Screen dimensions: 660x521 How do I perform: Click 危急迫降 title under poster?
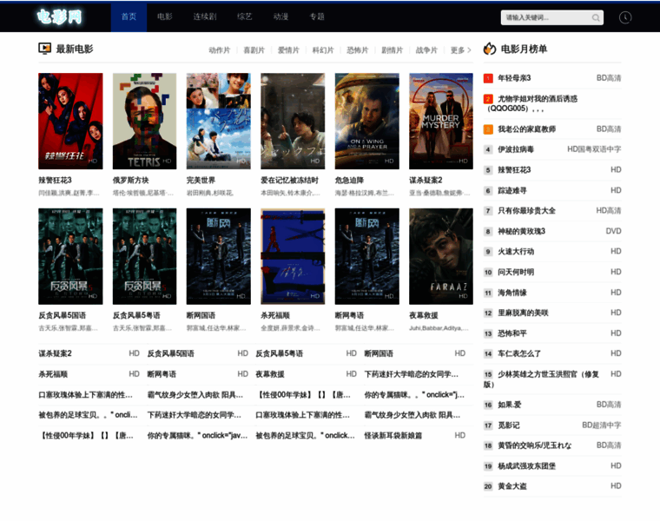349,180
